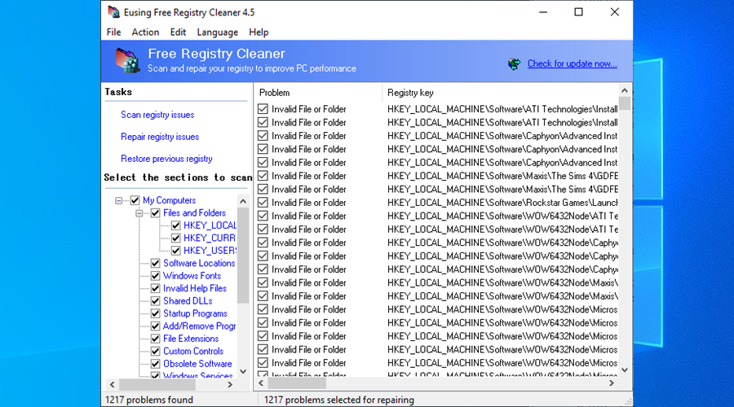
Task: Click the results list vertical scrollbar track
Action: pos(625,244)
